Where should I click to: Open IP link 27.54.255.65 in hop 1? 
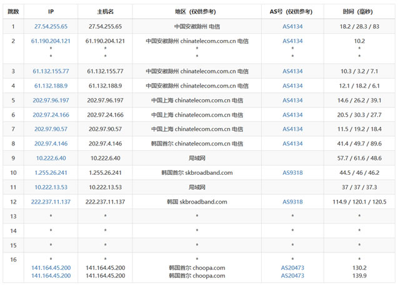(x=51, y=27)
